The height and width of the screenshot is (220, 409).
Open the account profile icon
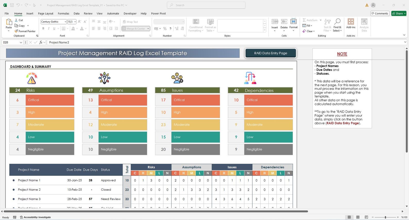point(373,5)
